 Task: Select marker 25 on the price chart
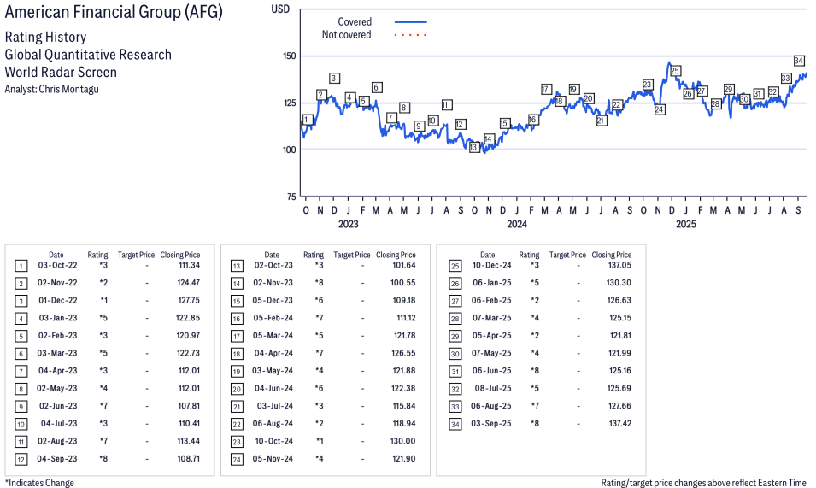[675, 71]
